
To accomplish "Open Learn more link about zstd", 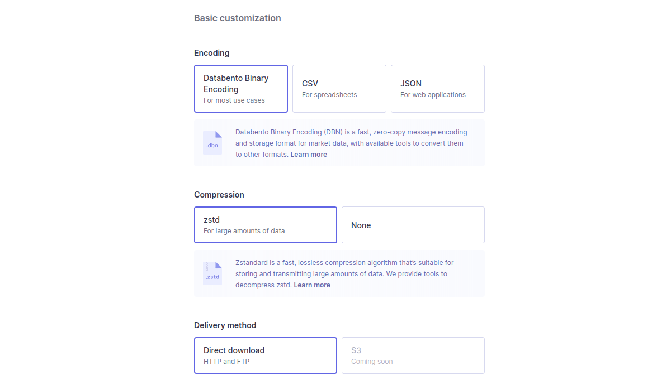I will [312, 285].
